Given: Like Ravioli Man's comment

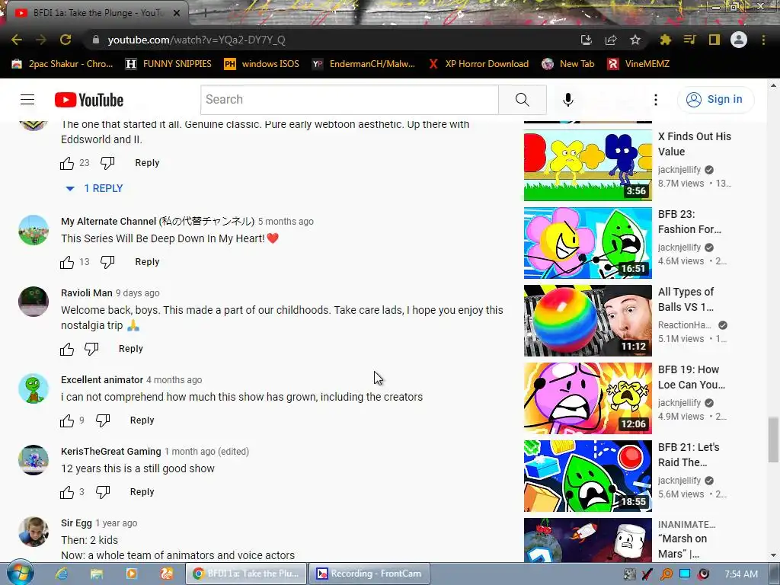Looking at the screenshot, I should (67, 349).
